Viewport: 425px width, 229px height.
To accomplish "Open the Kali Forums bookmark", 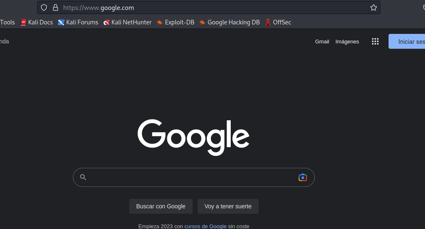I will click(78, 22).
